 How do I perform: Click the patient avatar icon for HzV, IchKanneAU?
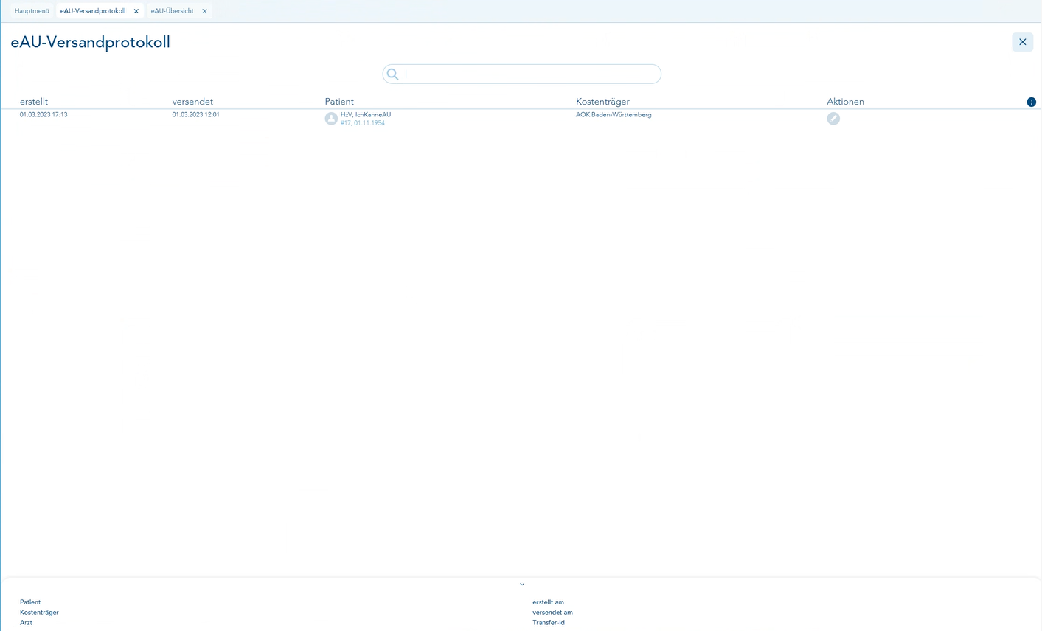point(331,119)
